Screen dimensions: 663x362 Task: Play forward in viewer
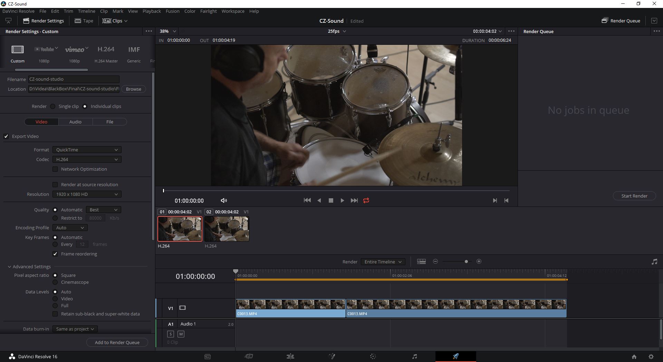[342, 200]
